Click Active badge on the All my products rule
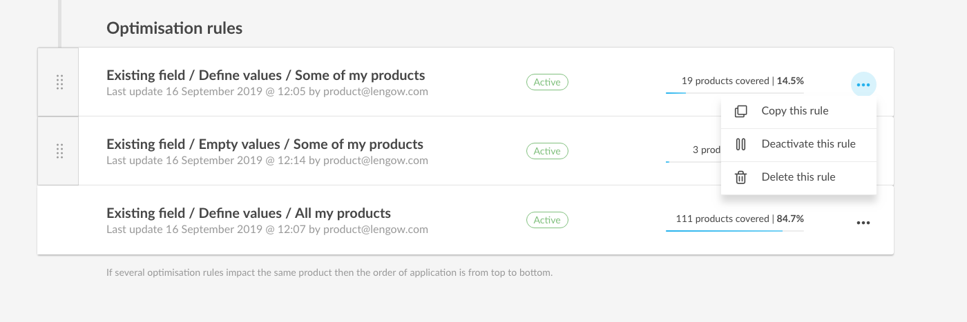 [547, 220]
